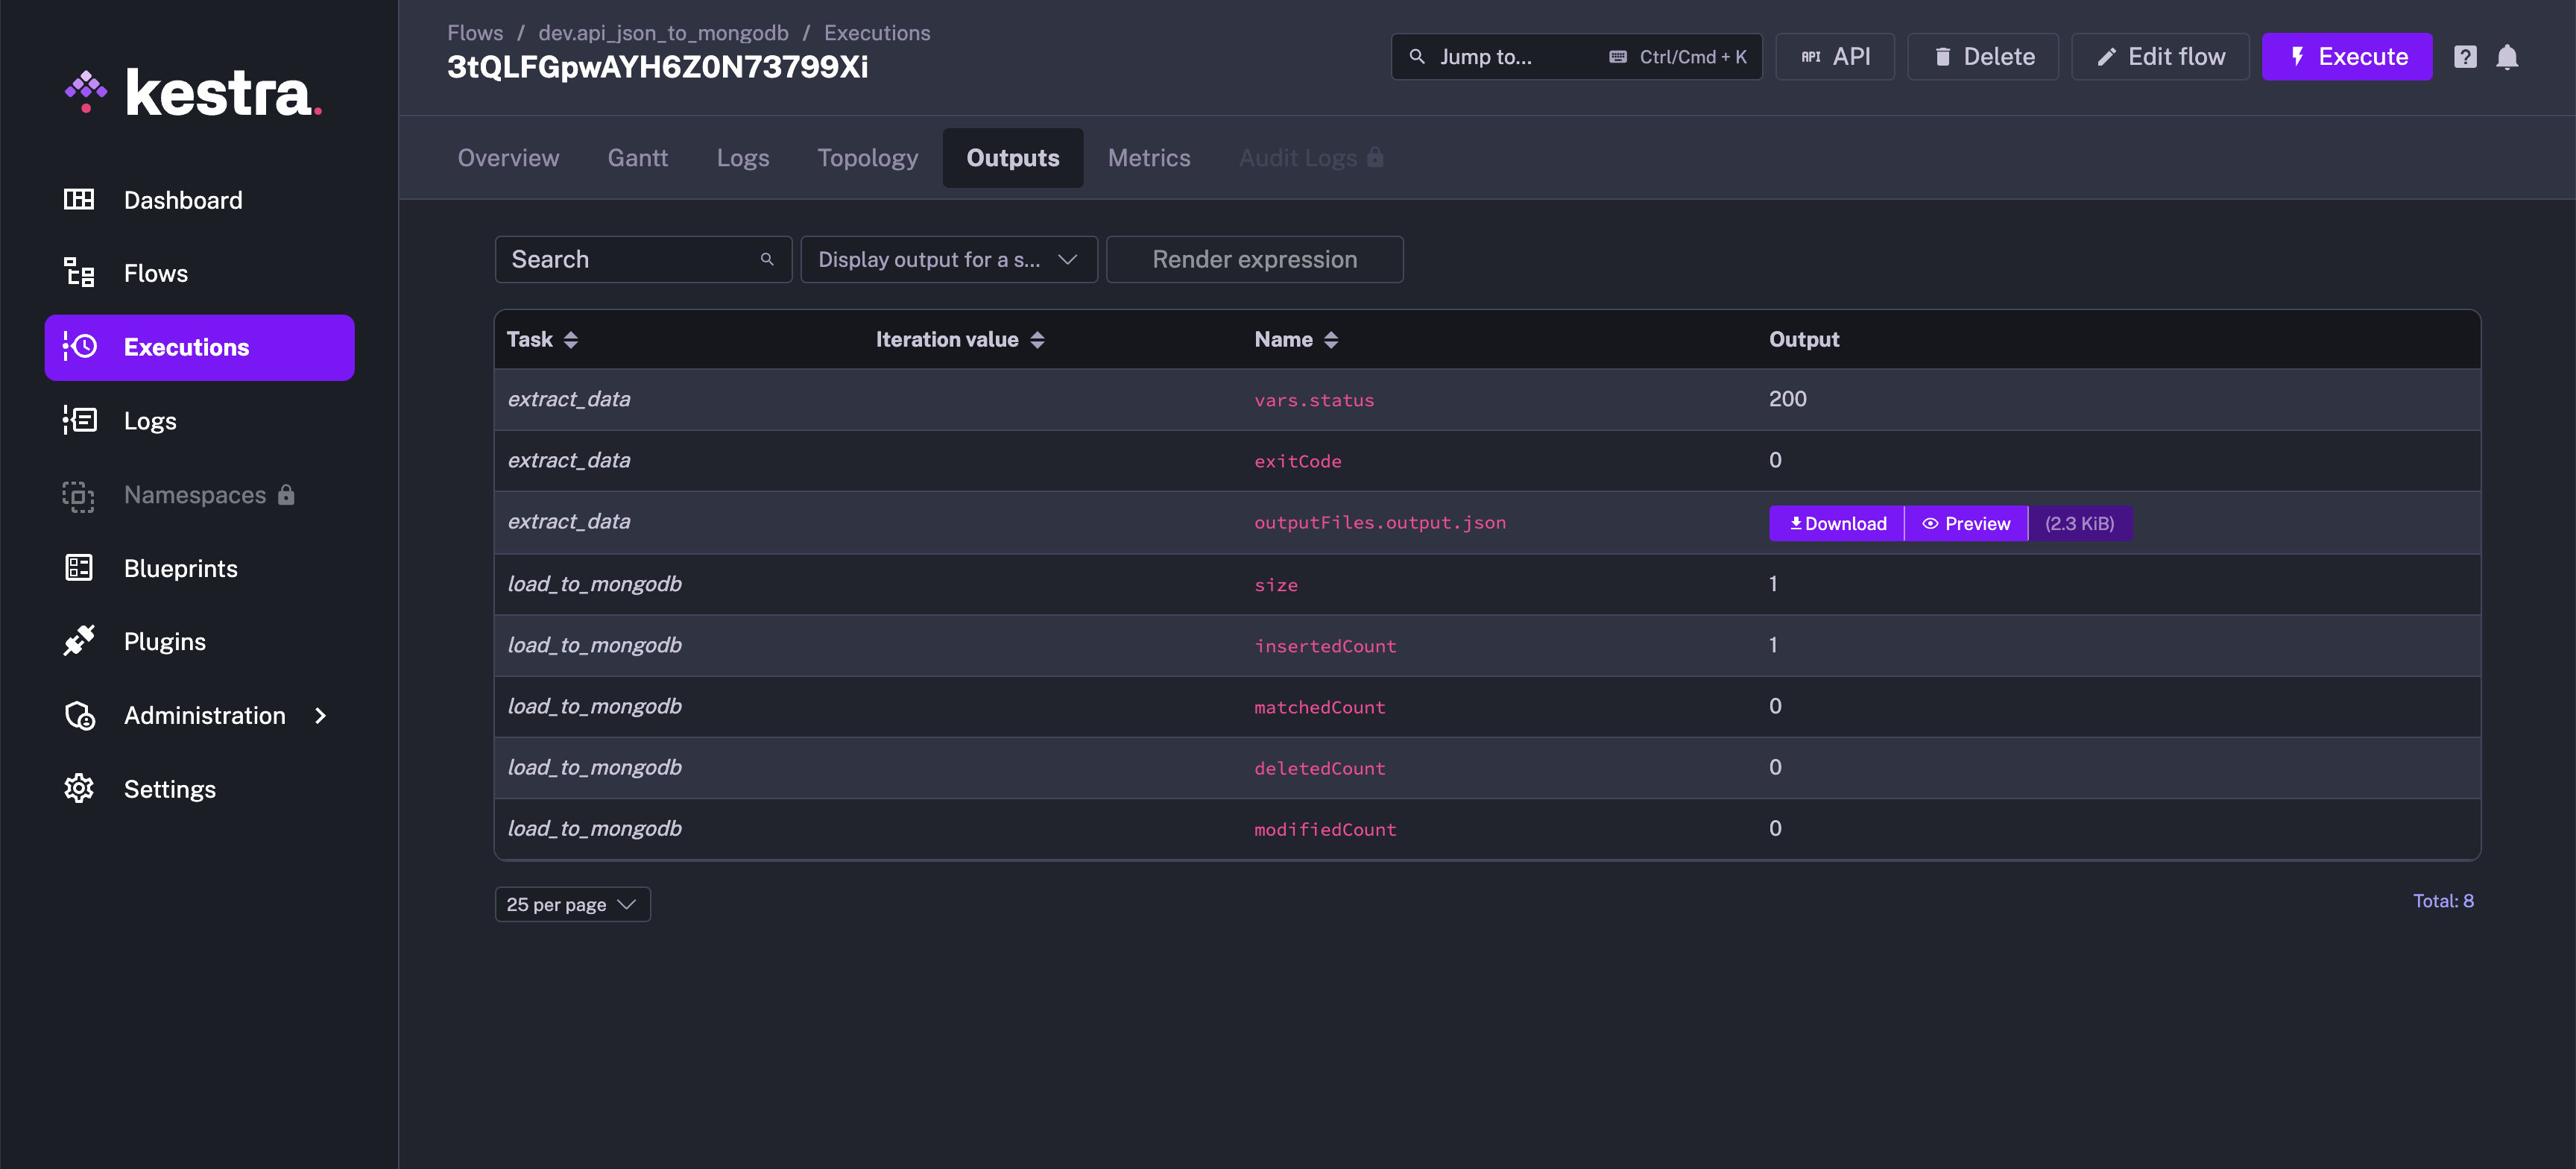Click the 200 output value

coord(1787,399)
